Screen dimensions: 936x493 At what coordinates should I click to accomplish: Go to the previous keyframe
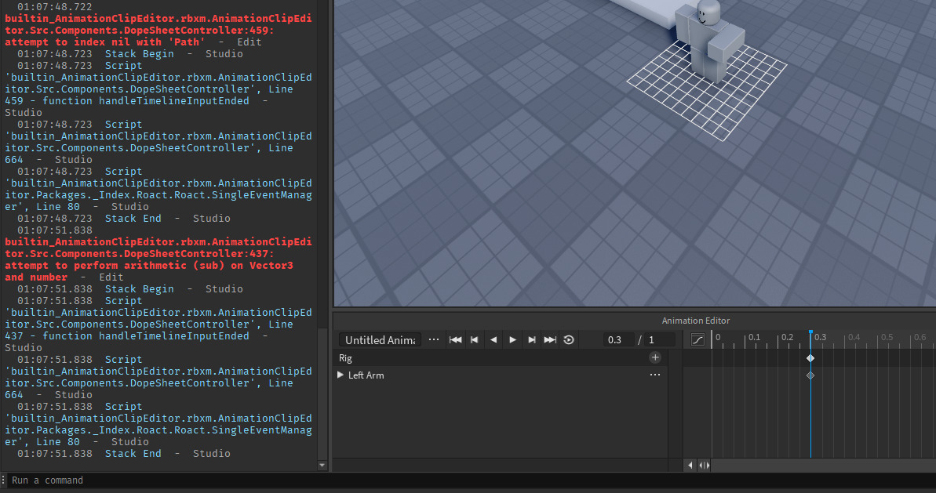pyautogui.click(x=474, y=339)
